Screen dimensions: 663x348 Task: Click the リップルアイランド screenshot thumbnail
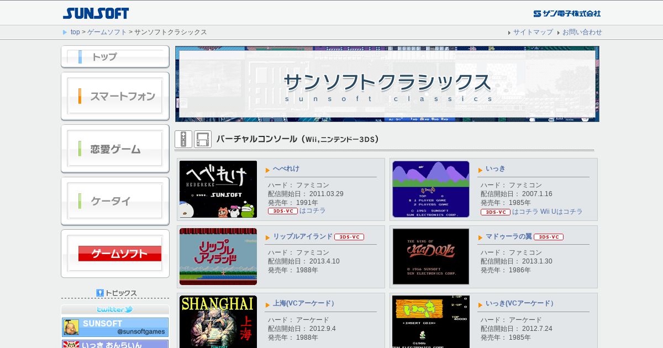(x=218, y=256)
